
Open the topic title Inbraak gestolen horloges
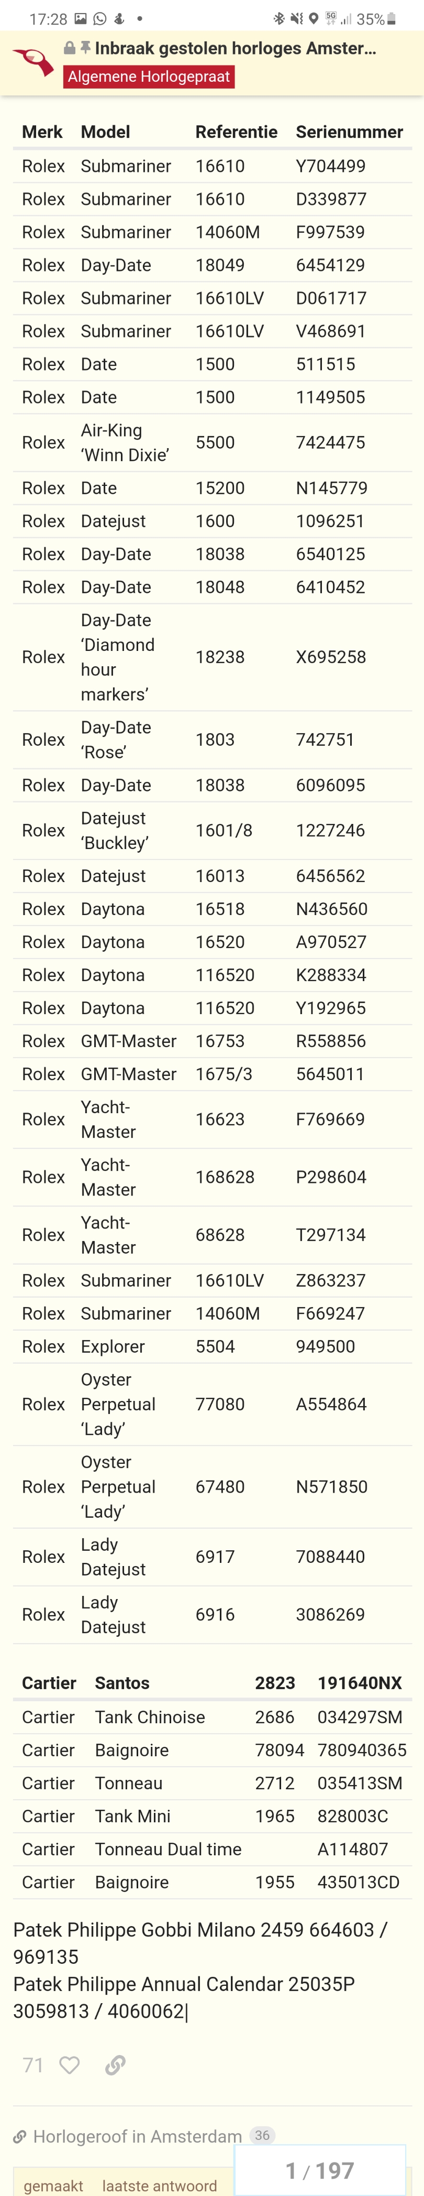point(235,49)
